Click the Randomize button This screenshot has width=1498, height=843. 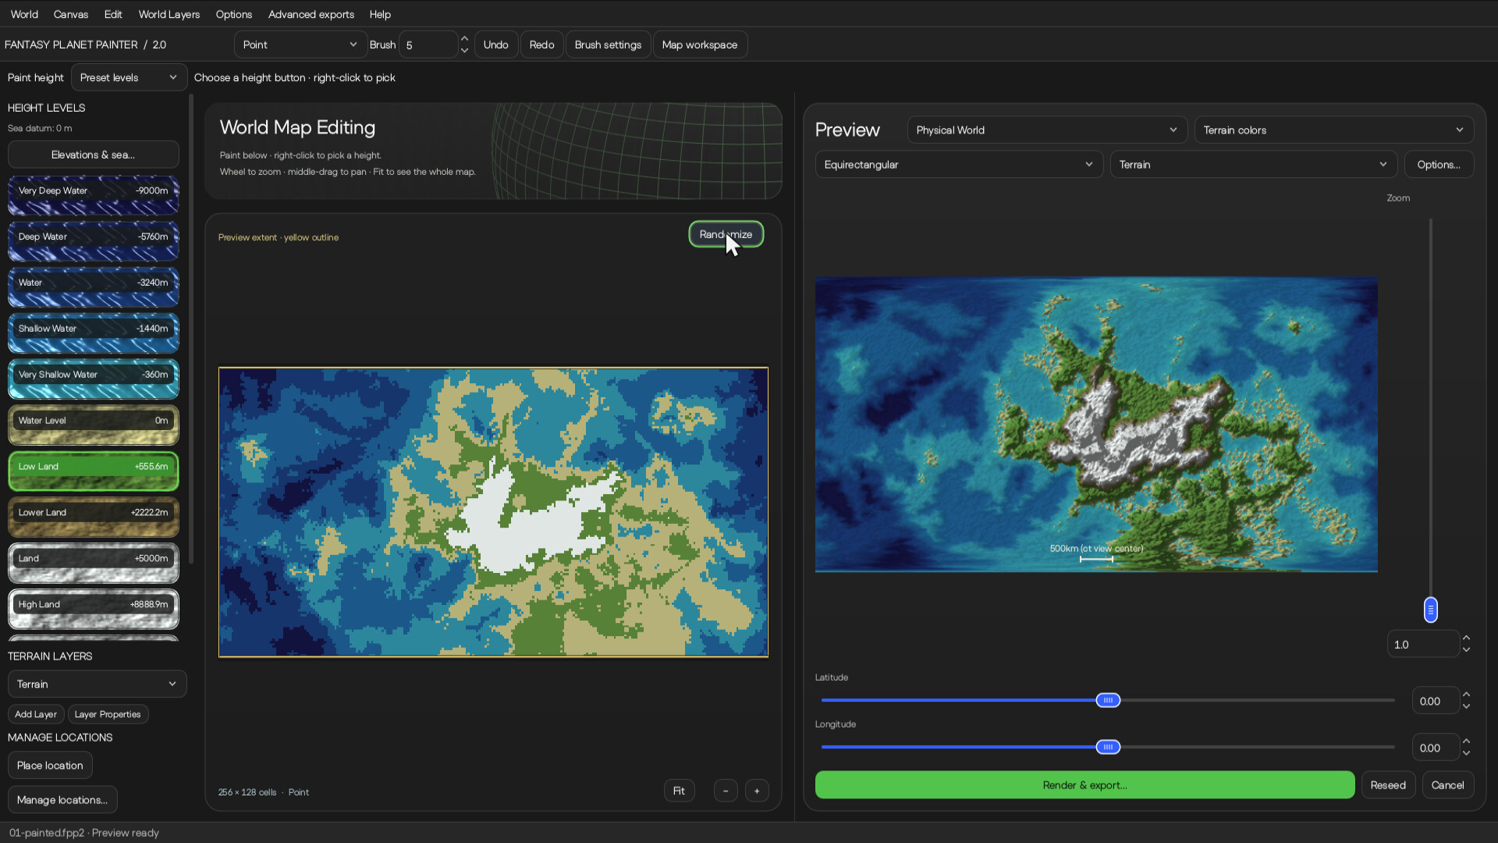726,234
